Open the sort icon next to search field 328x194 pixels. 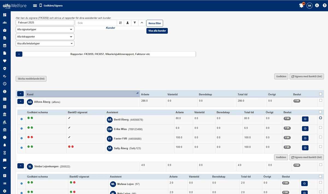(120, 23)
